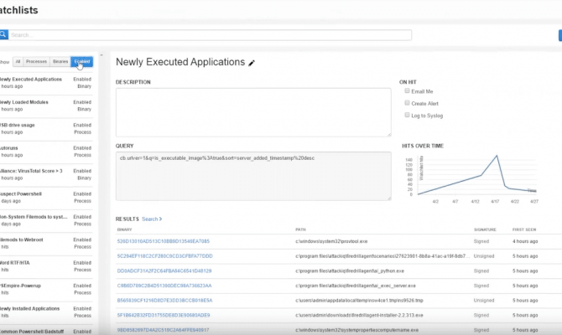
Task: Check the Create Alert option
Action: [408, 103]
